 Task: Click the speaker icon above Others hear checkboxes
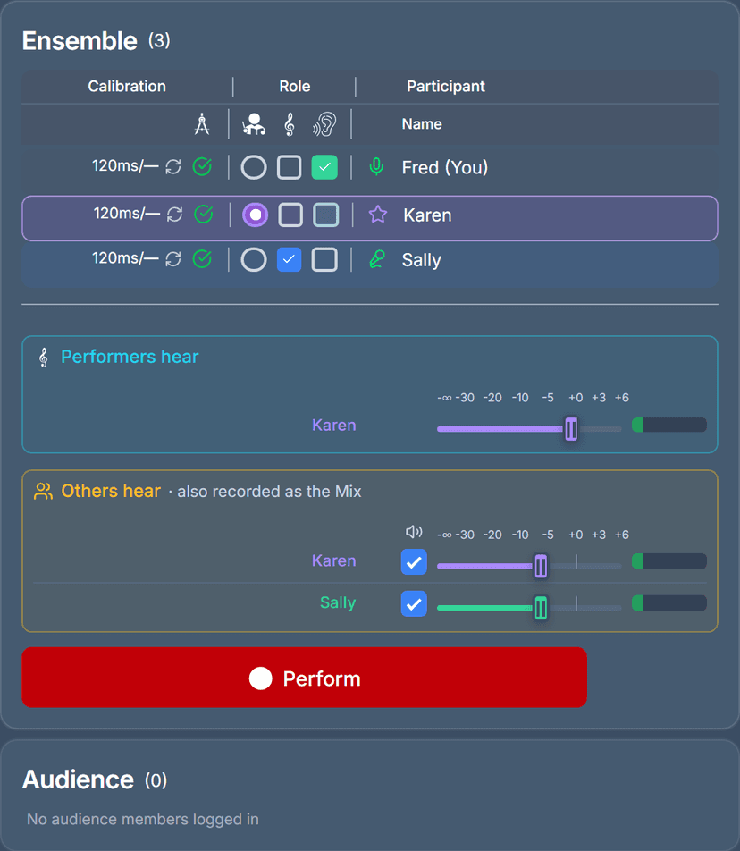pos(414,531)
